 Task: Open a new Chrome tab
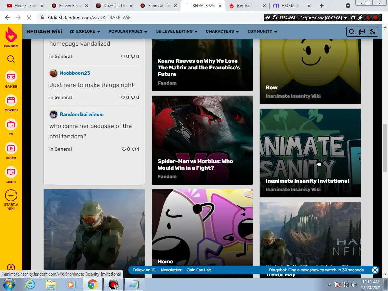(321, 6)
